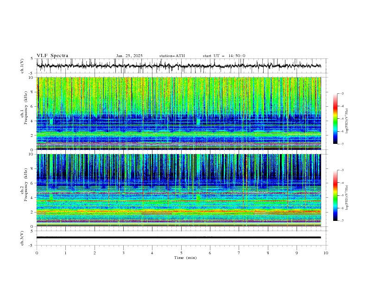
Task: Click the "ch.1(V)" waveform axis label
Action: (x=22, y=66)
